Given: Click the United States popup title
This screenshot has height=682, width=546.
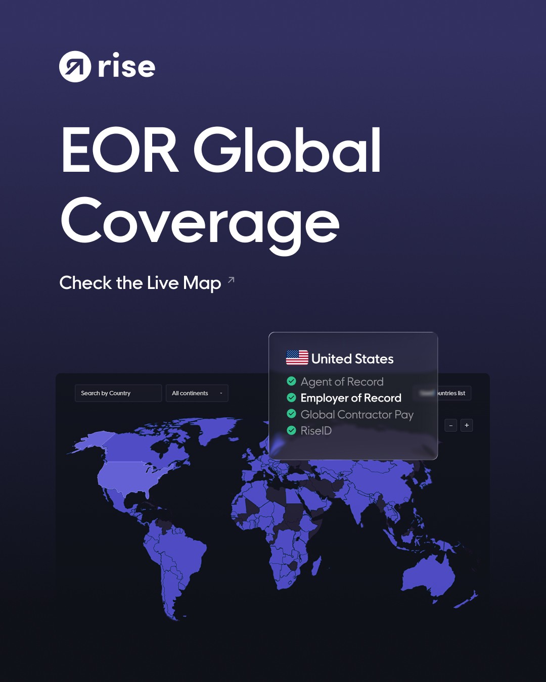Looking at the screenshot, I should [352, 359].
